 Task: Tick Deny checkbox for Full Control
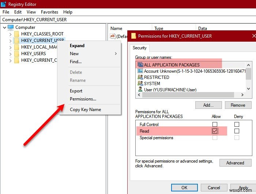coord(237,124)
